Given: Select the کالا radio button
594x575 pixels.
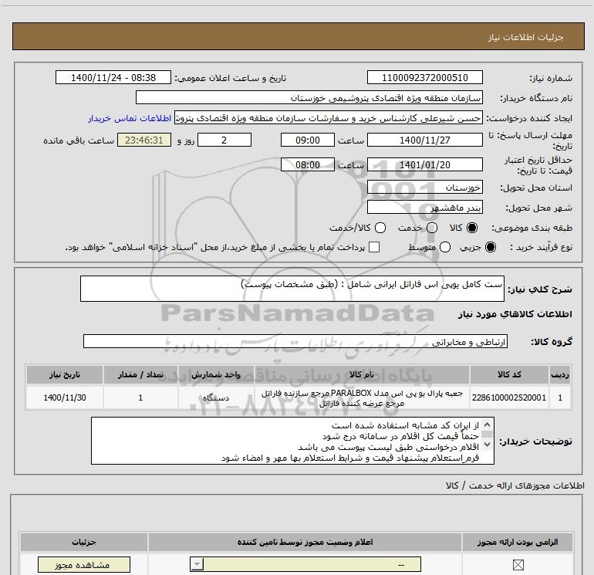Looking at the screenshot, I should (472, 228).
